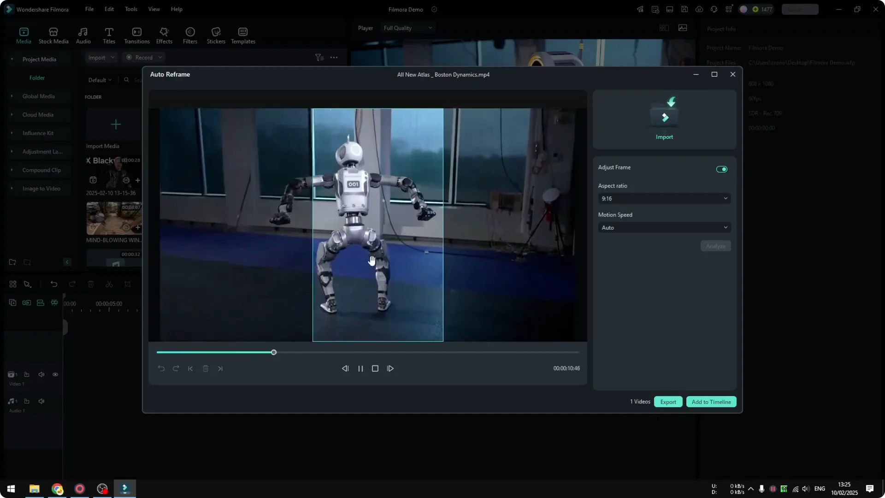Click the three-dot more options icon
885x498 pixels.
coord(334,58)
